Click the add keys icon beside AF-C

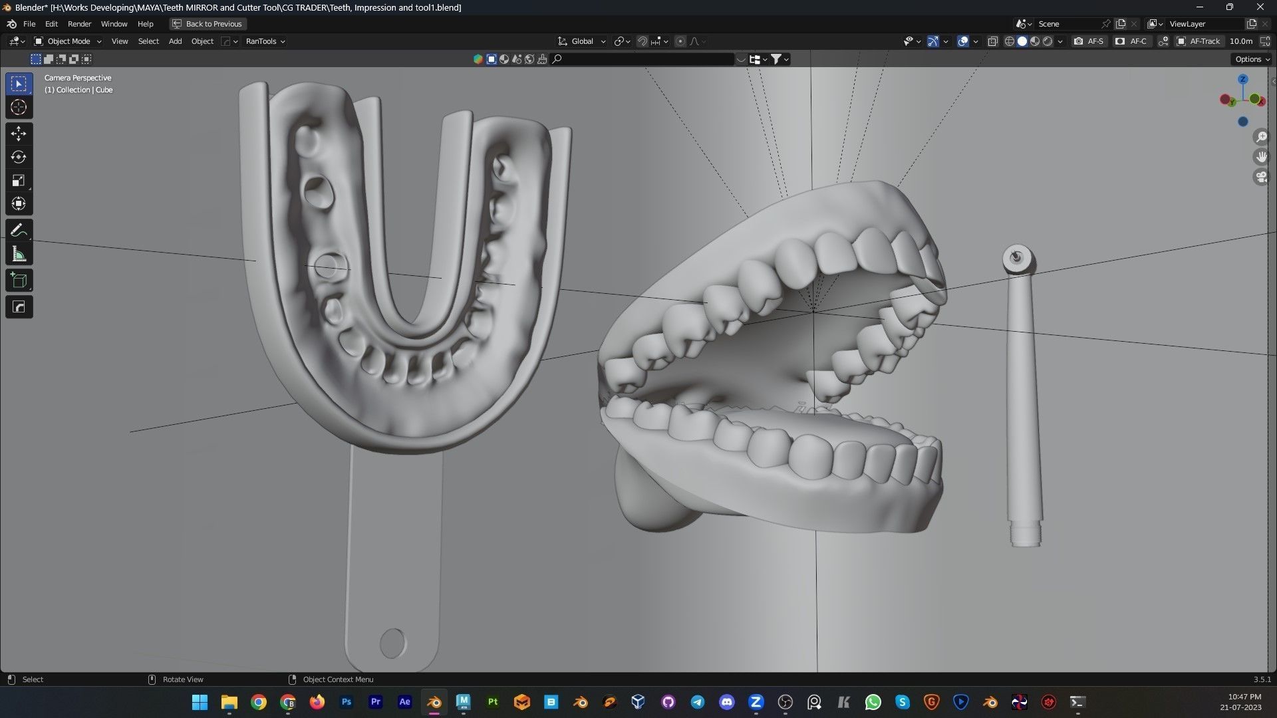coord(1163,41)
